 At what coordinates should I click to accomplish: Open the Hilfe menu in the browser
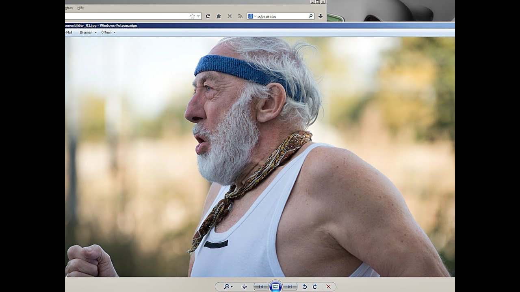(x=80, y=8)
